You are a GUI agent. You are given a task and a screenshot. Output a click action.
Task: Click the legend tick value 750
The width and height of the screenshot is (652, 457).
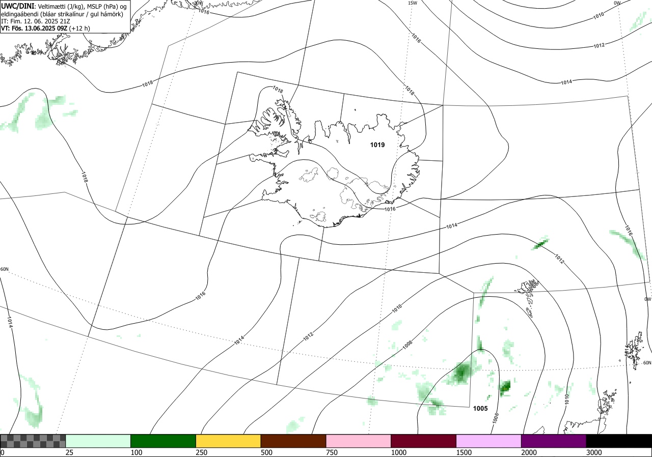click(332, 452)
